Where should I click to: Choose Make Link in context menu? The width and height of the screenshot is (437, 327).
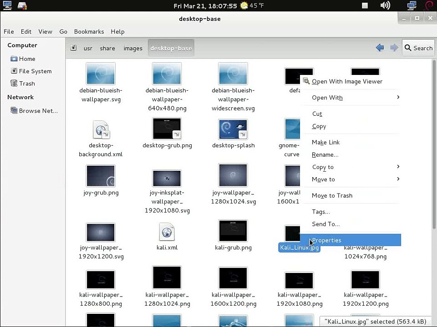[x=351, y=142]
